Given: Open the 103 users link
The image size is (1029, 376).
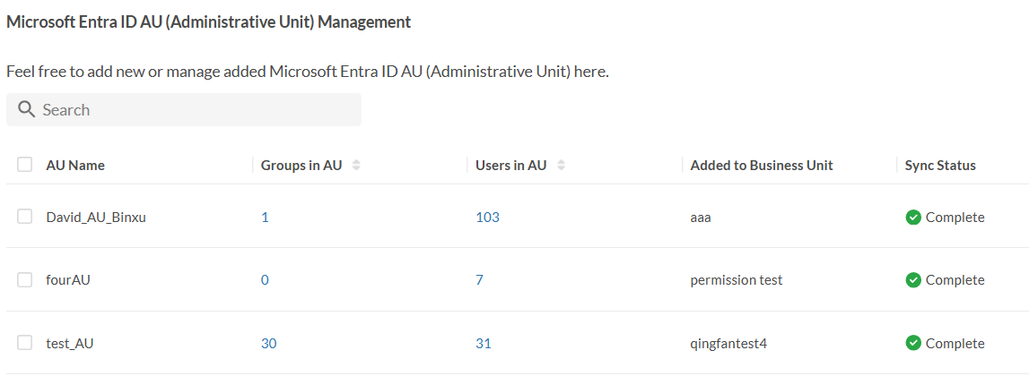Looking at the screenshot, I should tap(487, 218).
